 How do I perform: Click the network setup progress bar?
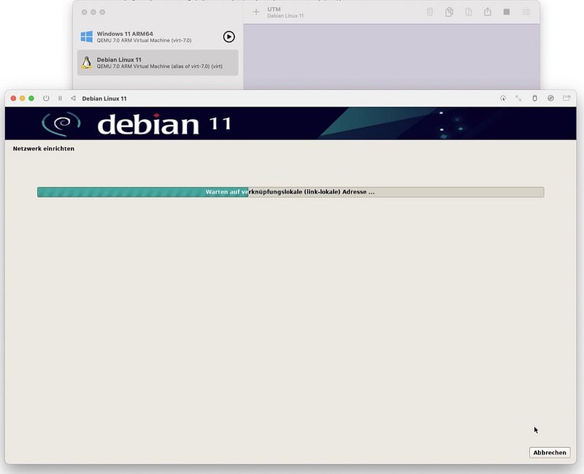291,192
